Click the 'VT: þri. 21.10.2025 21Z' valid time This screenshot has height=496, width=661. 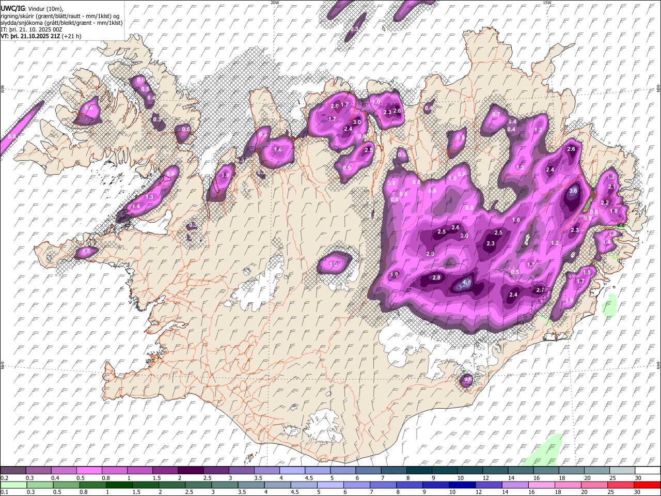coord(30,36)
